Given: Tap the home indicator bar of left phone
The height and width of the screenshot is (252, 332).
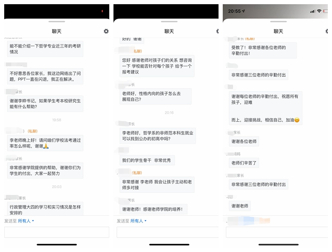Looking at the screenshot, I should point(57,244).
